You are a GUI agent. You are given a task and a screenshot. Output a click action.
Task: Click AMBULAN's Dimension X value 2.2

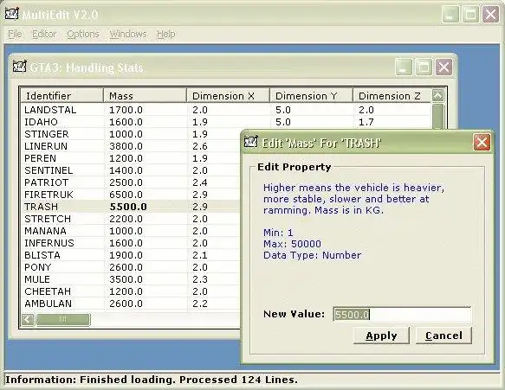(x=200, y=304)
